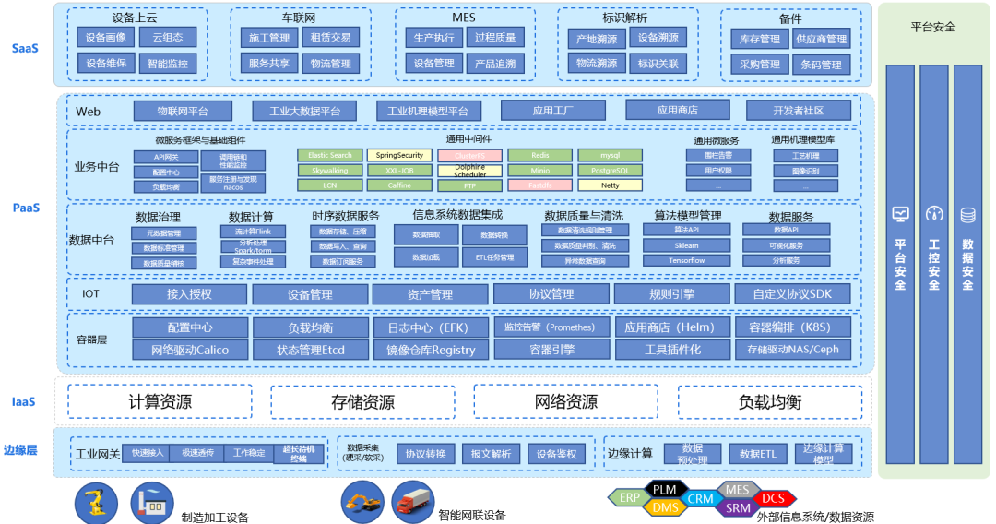Switch to 开发者社区 in the Web row

click(x=798, y=111)
